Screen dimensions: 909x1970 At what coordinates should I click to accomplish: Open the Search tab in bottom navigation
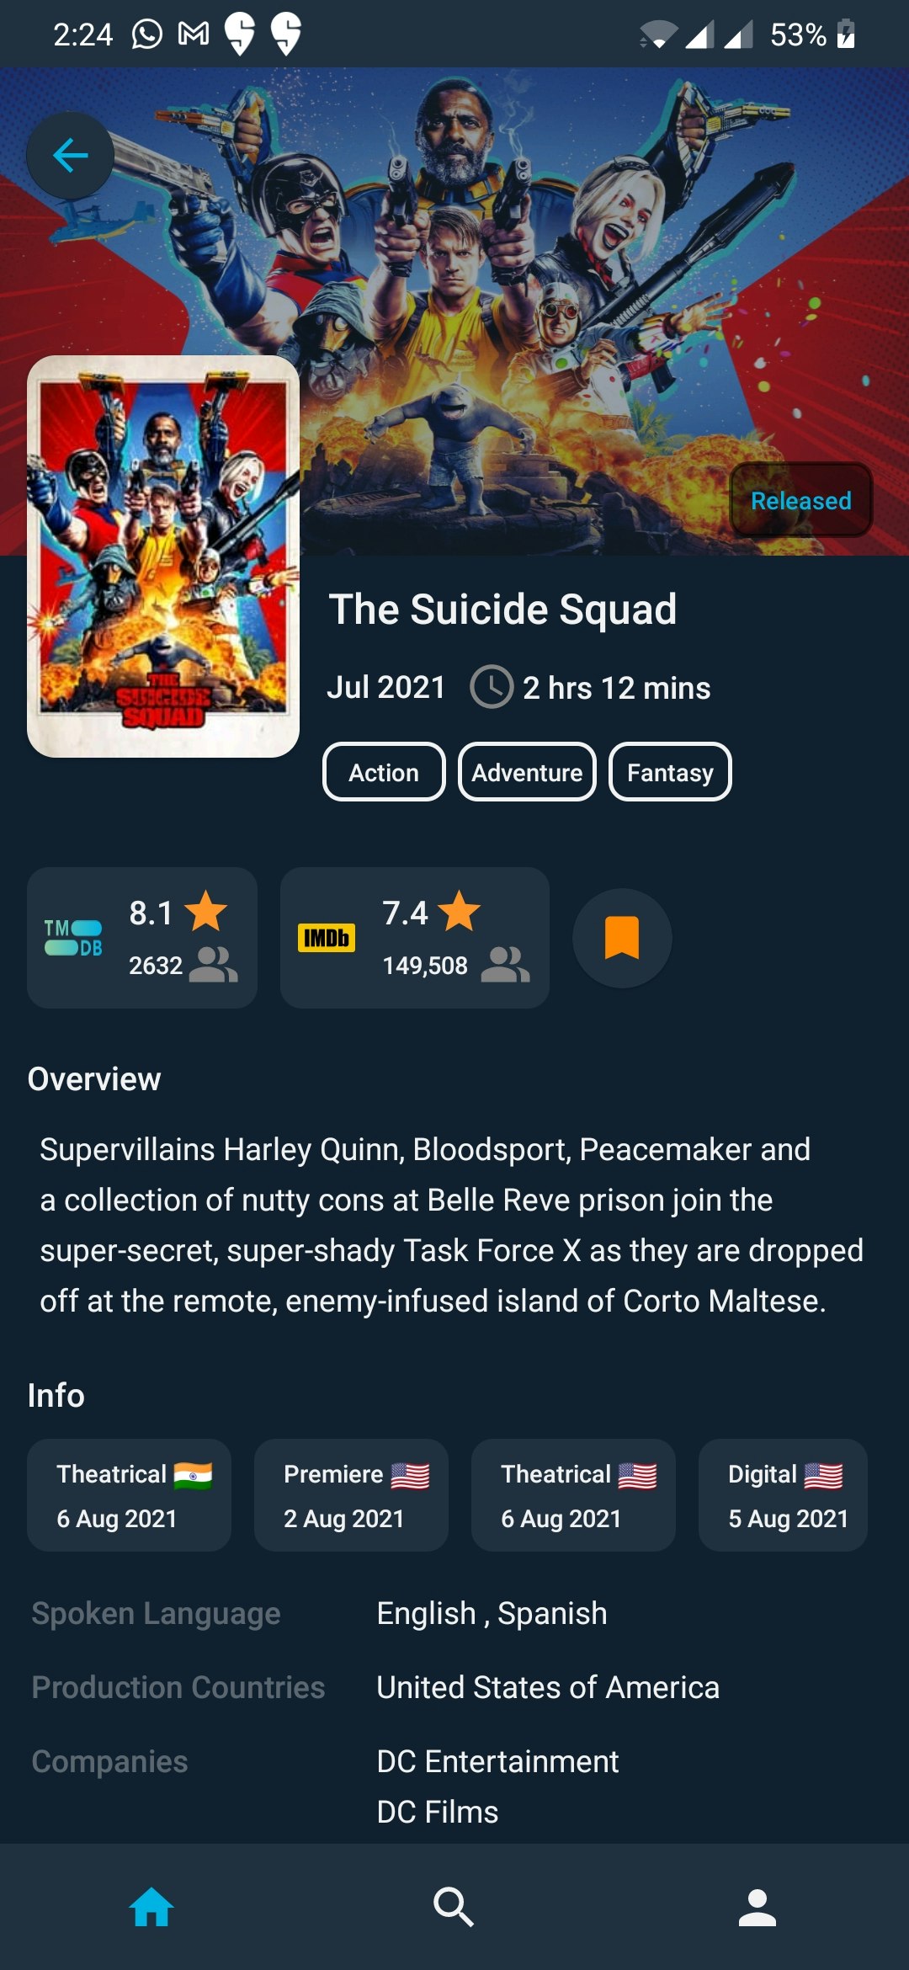(x=454, y=1907)
